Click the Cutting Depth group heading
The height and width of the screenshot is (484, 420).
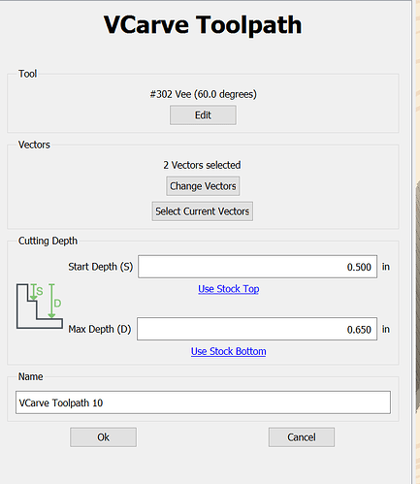tap(48, 241)
